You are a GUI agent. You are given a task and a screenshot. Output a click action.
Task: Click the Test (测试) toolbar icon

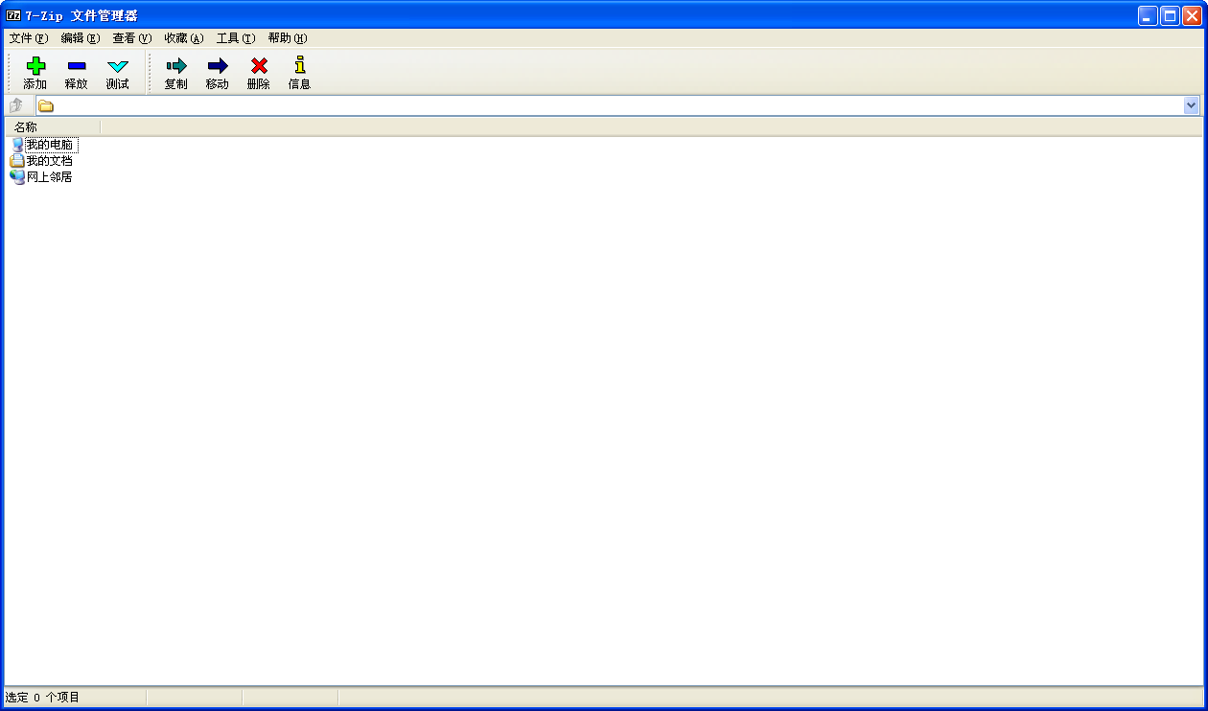(118, 66)
